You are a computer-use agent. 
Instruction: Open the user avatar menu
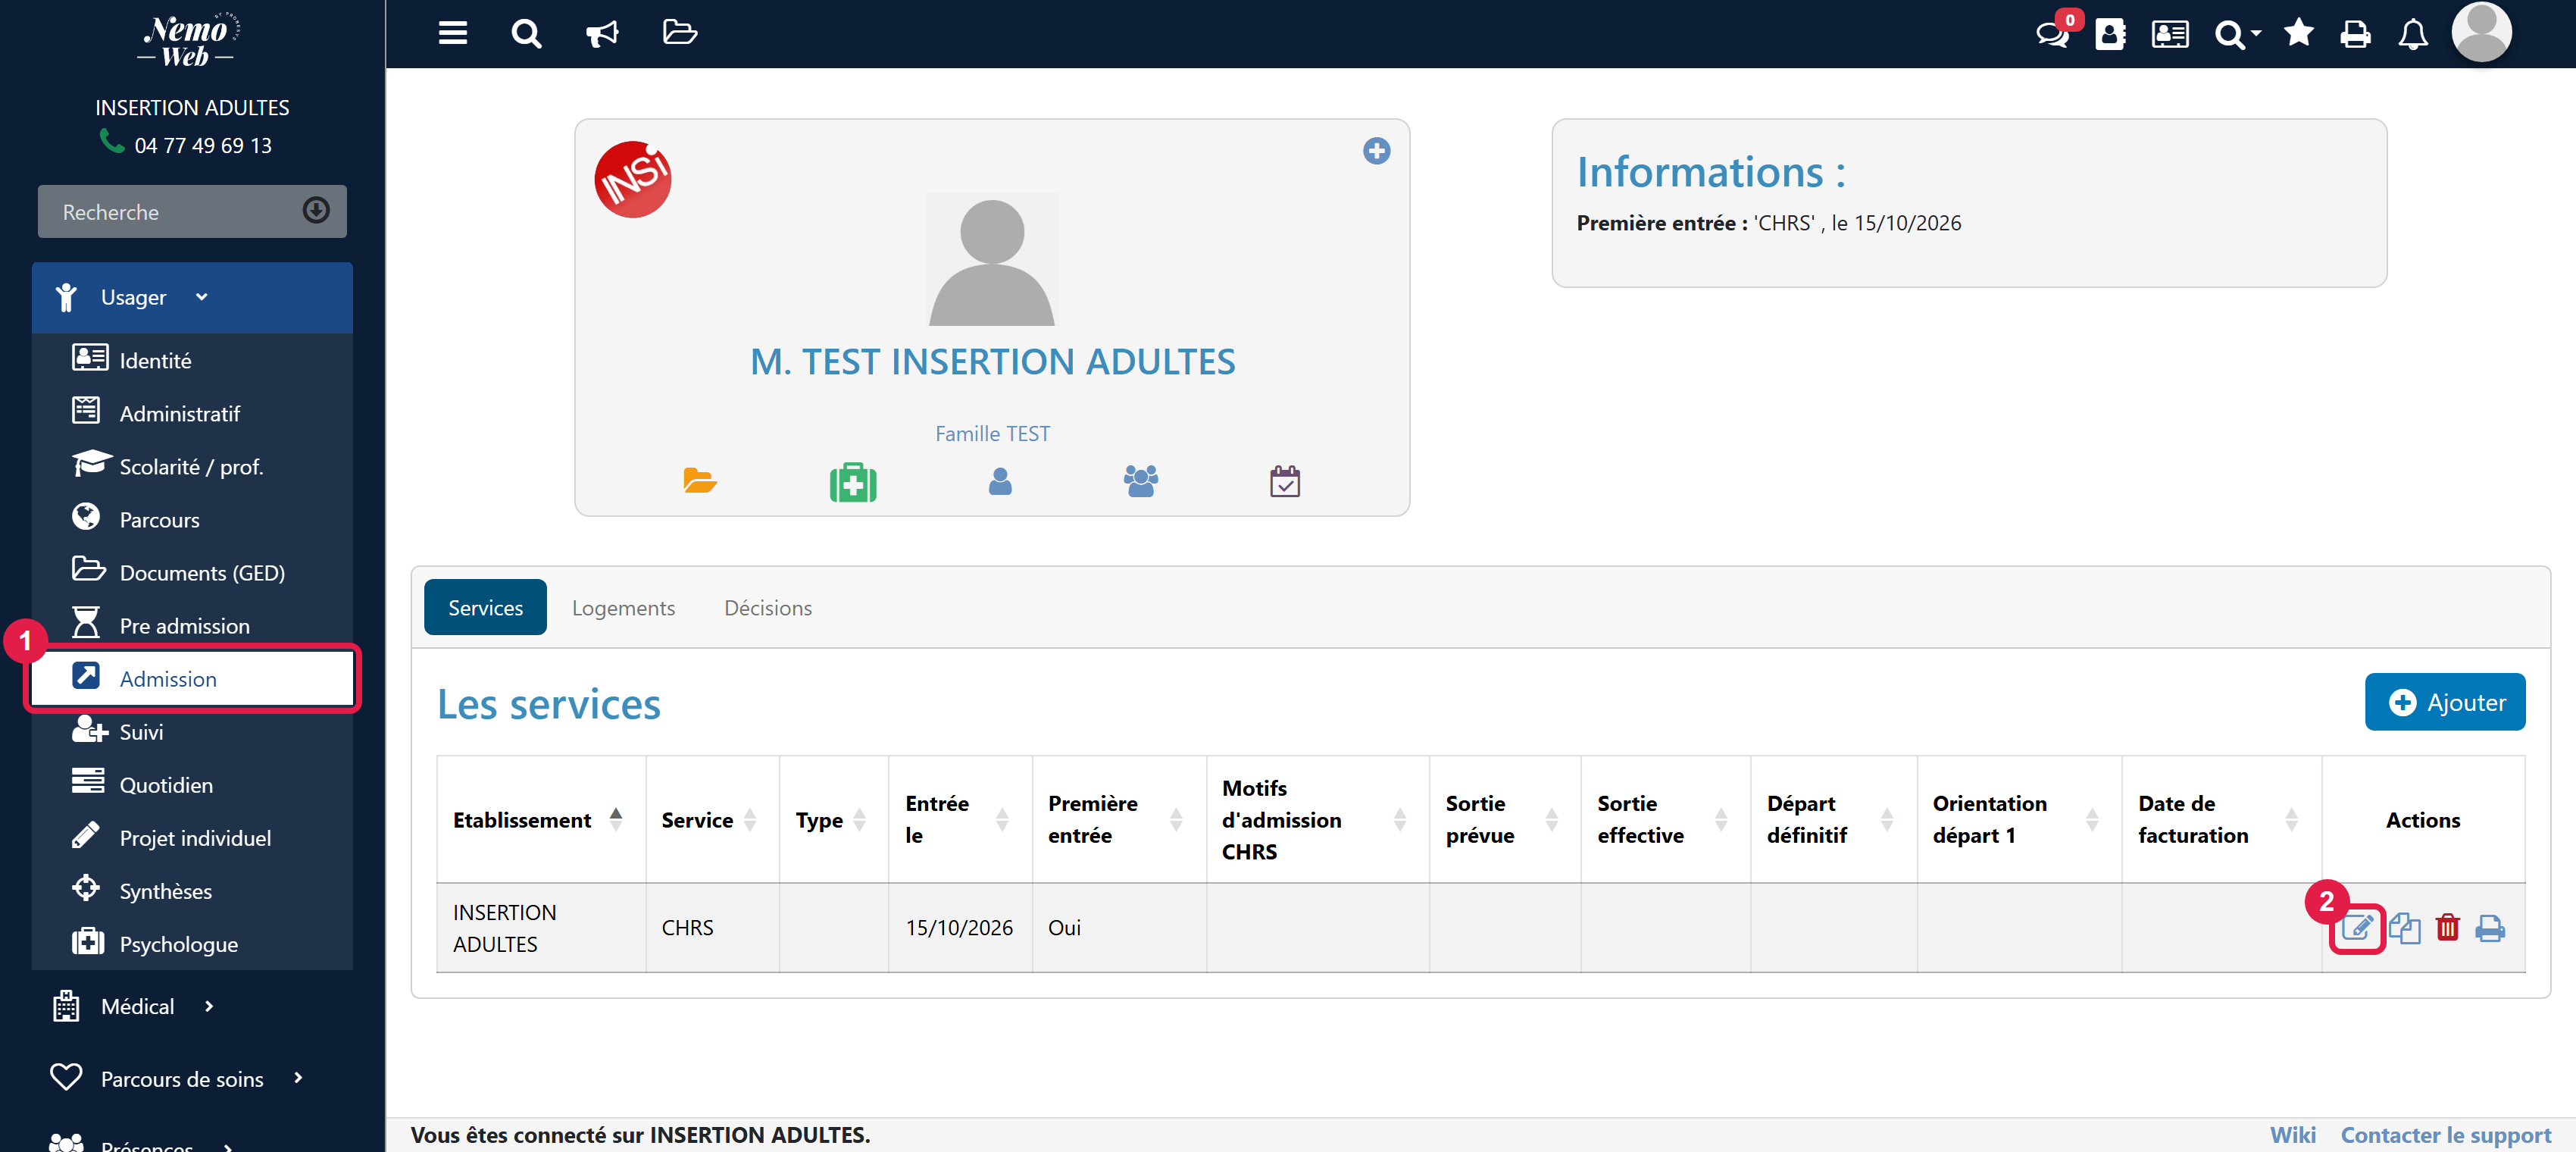(x=2481, y=32)
